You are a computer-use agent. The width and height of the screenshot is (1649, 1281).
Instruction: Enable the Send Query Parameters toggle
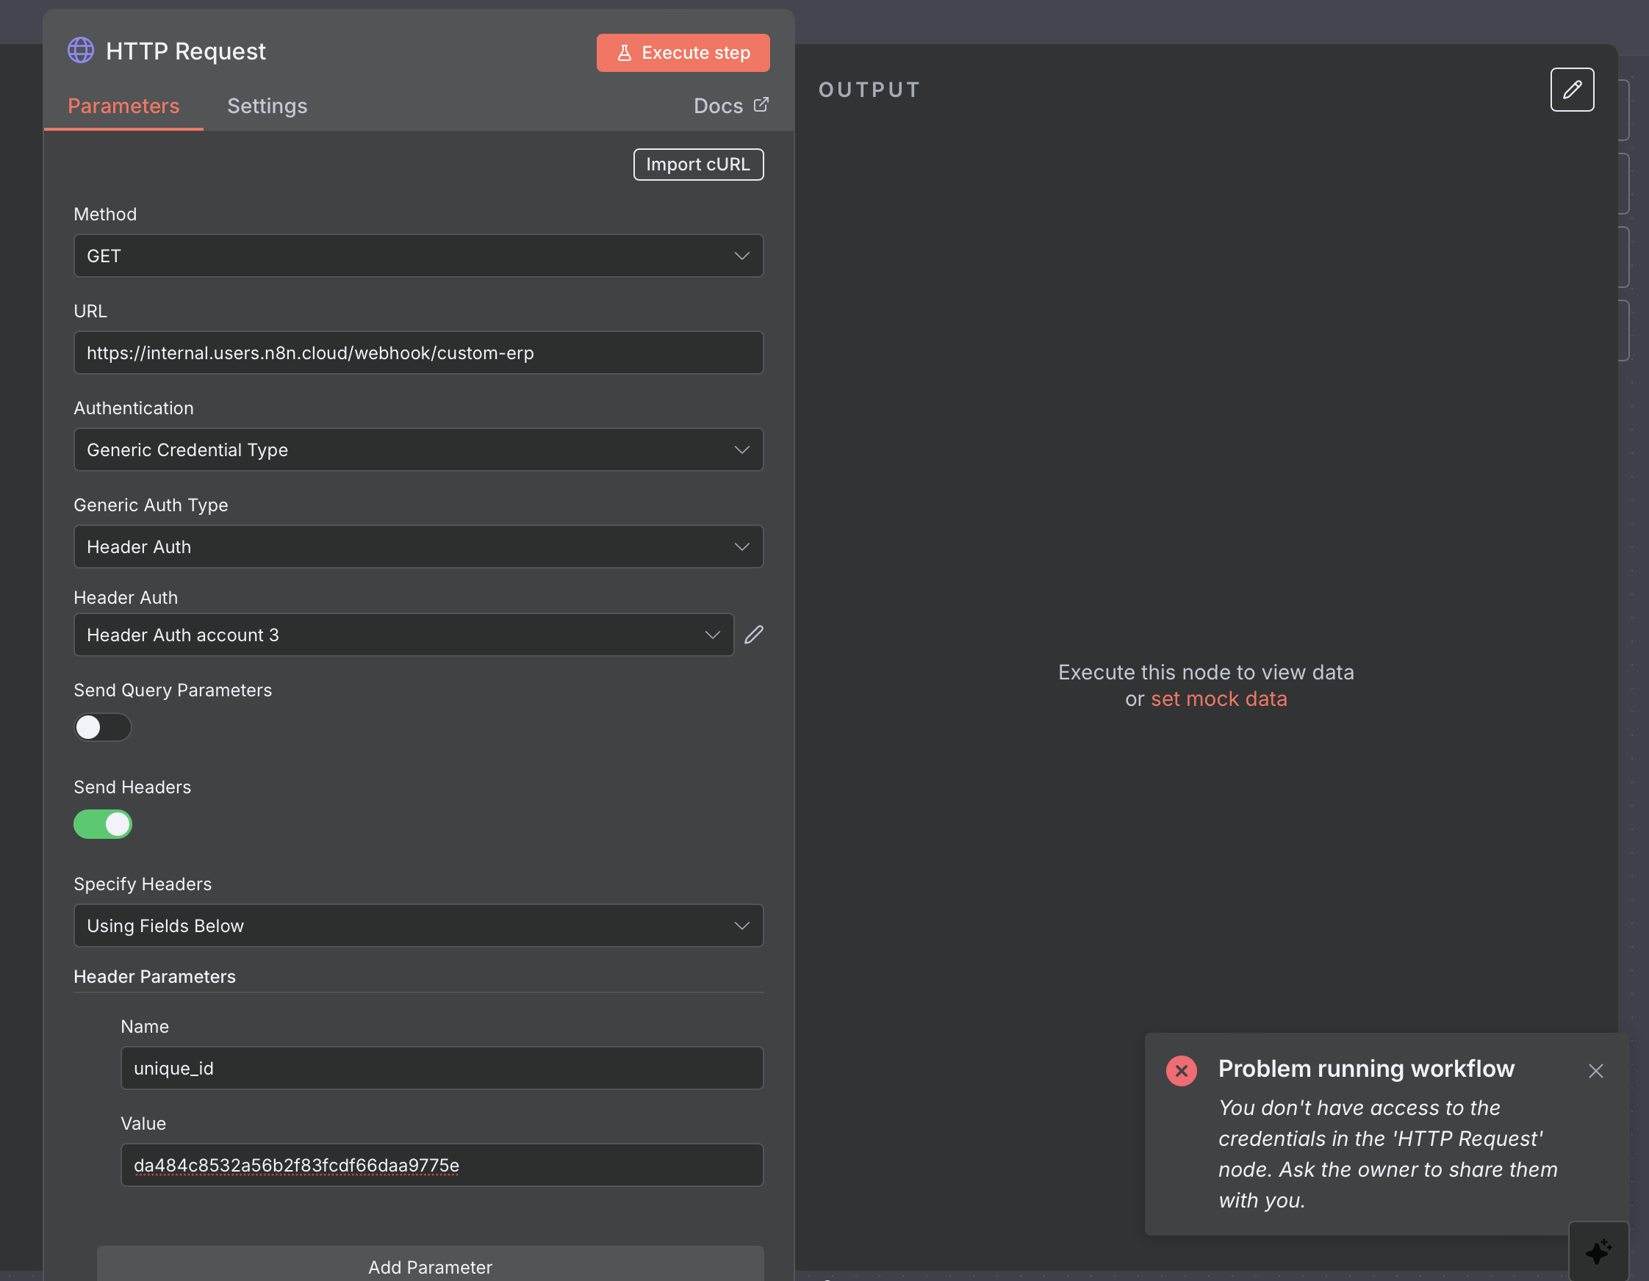[x=103, y=727]
